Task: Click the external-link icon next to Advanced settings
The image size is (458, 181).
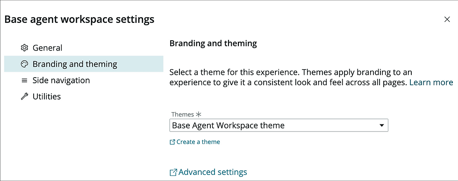Action: (x=173, y=172)
